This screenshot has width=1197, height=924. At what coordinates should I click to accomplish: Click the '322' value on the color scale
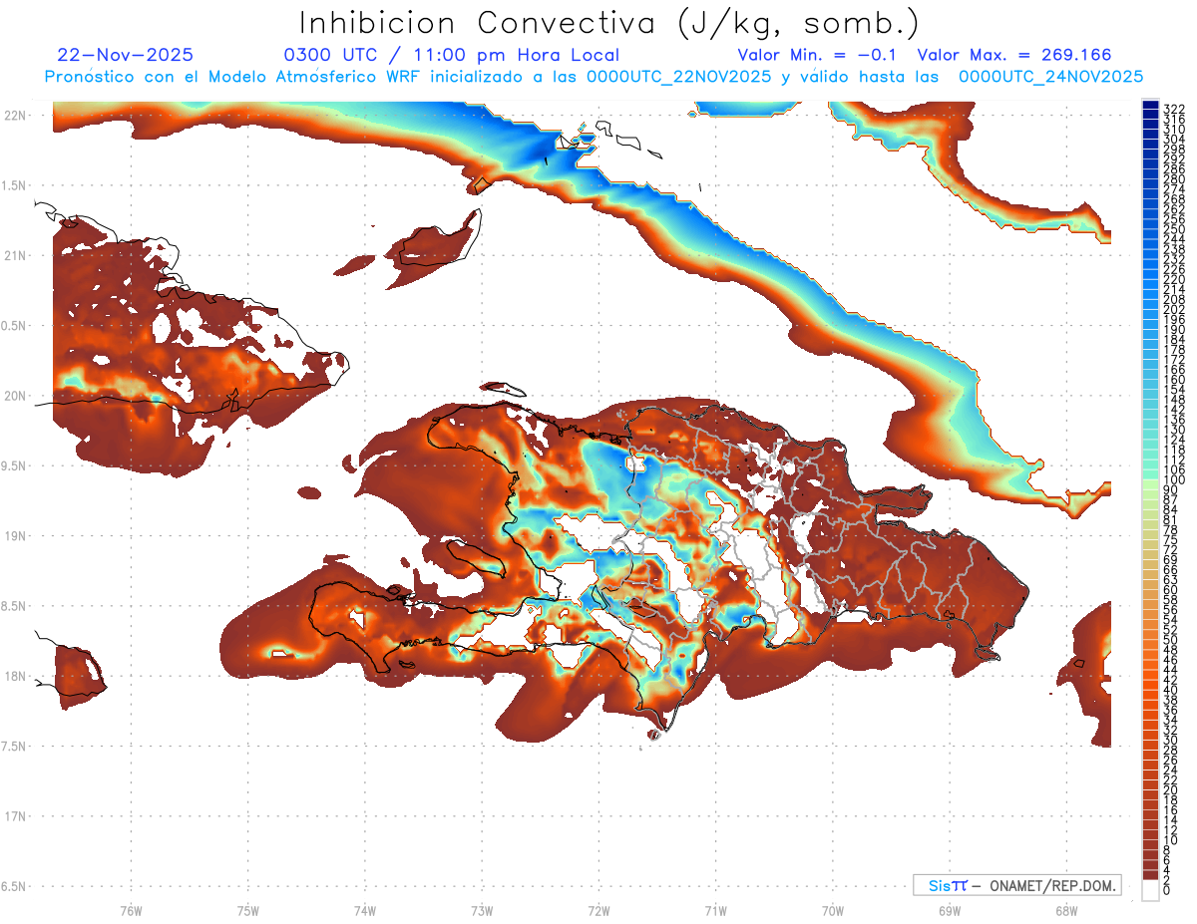coord(1173,109)
